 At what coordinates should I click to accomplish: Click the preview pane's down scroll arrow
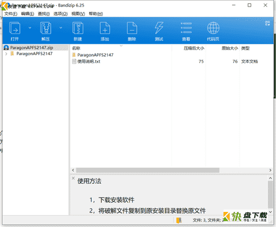tap(270, 212)
